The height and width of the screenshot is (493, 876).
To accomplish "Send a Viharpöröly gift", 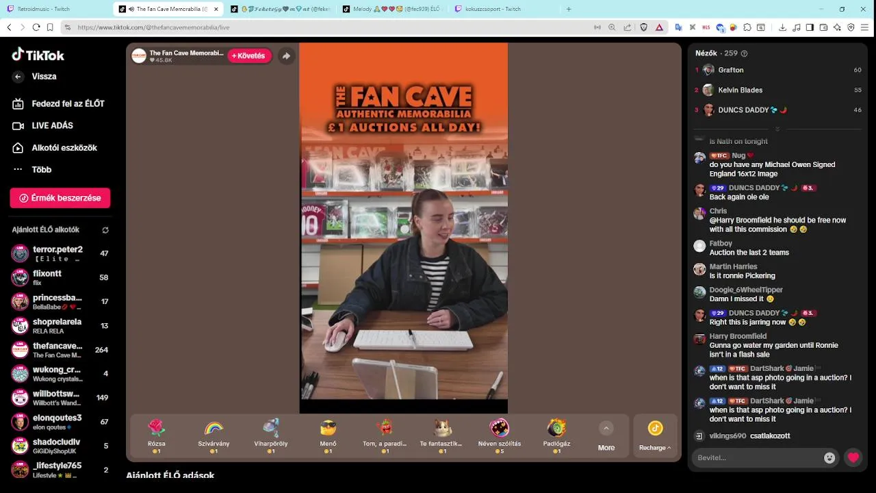I will pos(271,437).
